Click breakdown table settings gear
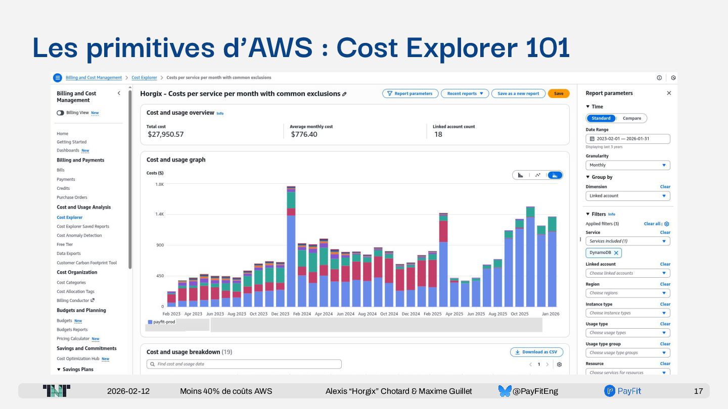This screenshot has width=728, height=409. tap(559, 365)
